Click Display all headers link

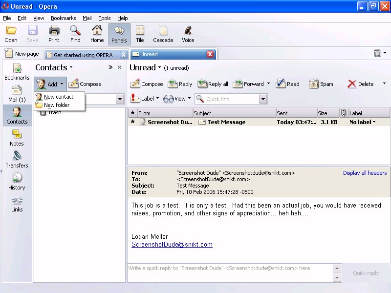(365, 173)
